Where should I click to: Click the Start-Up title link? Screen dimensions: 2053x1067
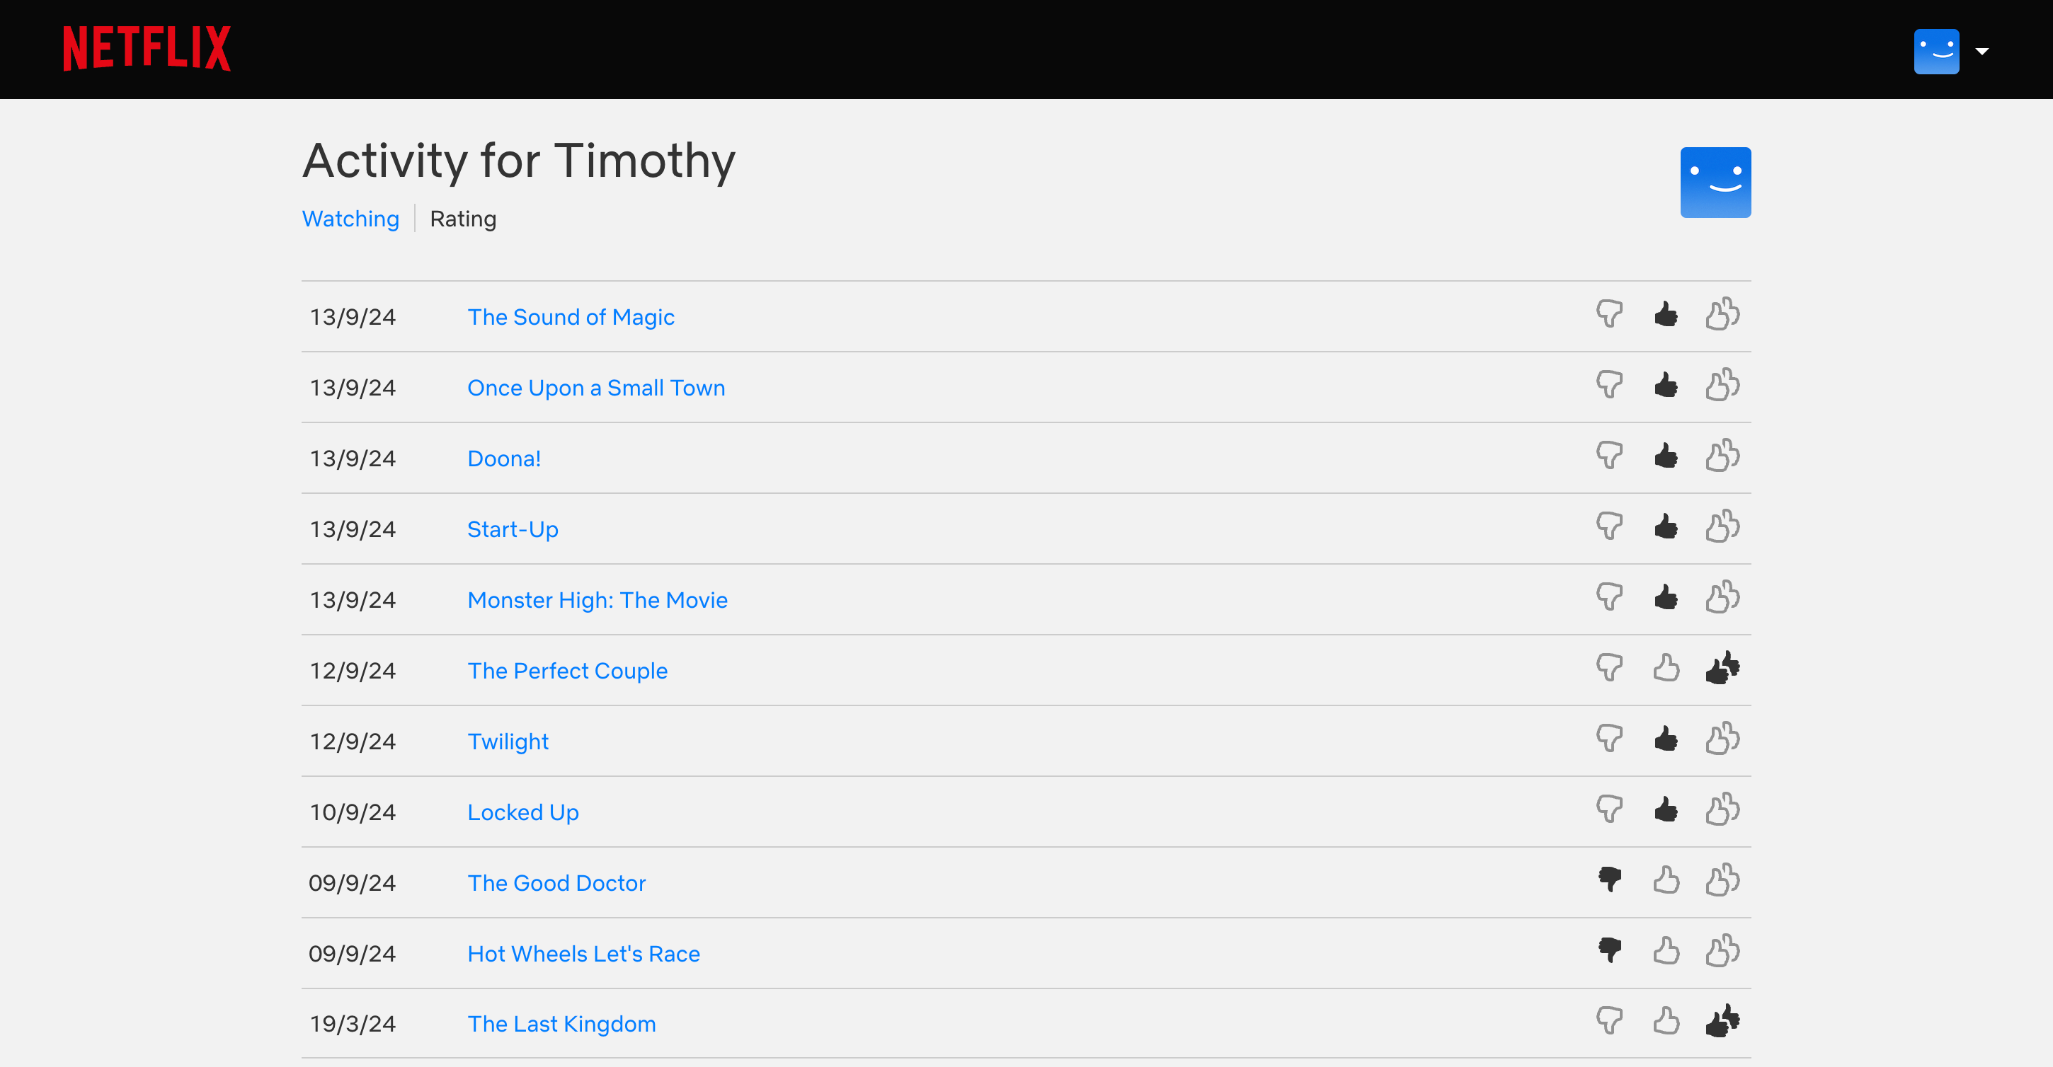click(x=513, y=528)
